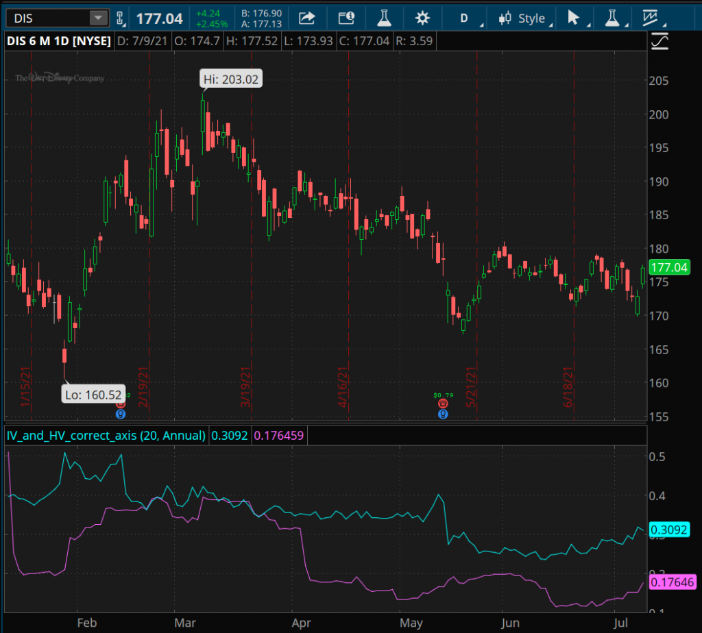Click the DIS 6 M 1D [NYSE] chart title

(59, 41)
